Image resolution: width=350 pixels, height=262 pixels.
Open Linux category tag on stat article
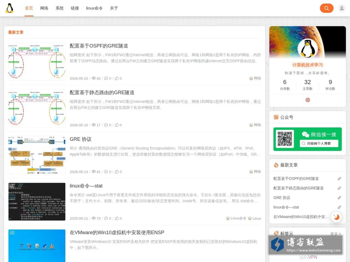[255, 218]
